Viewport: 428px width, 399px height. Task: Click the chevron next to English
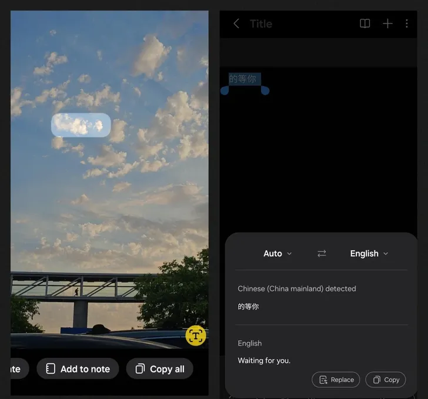386,254
